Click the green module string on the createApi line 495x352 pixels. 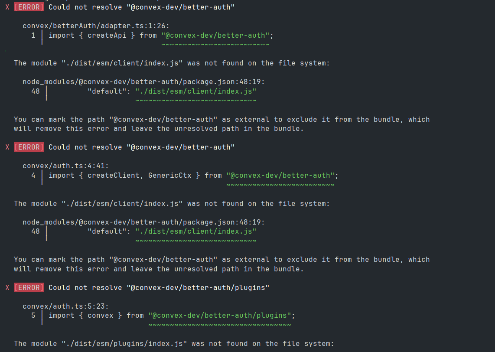215,36
